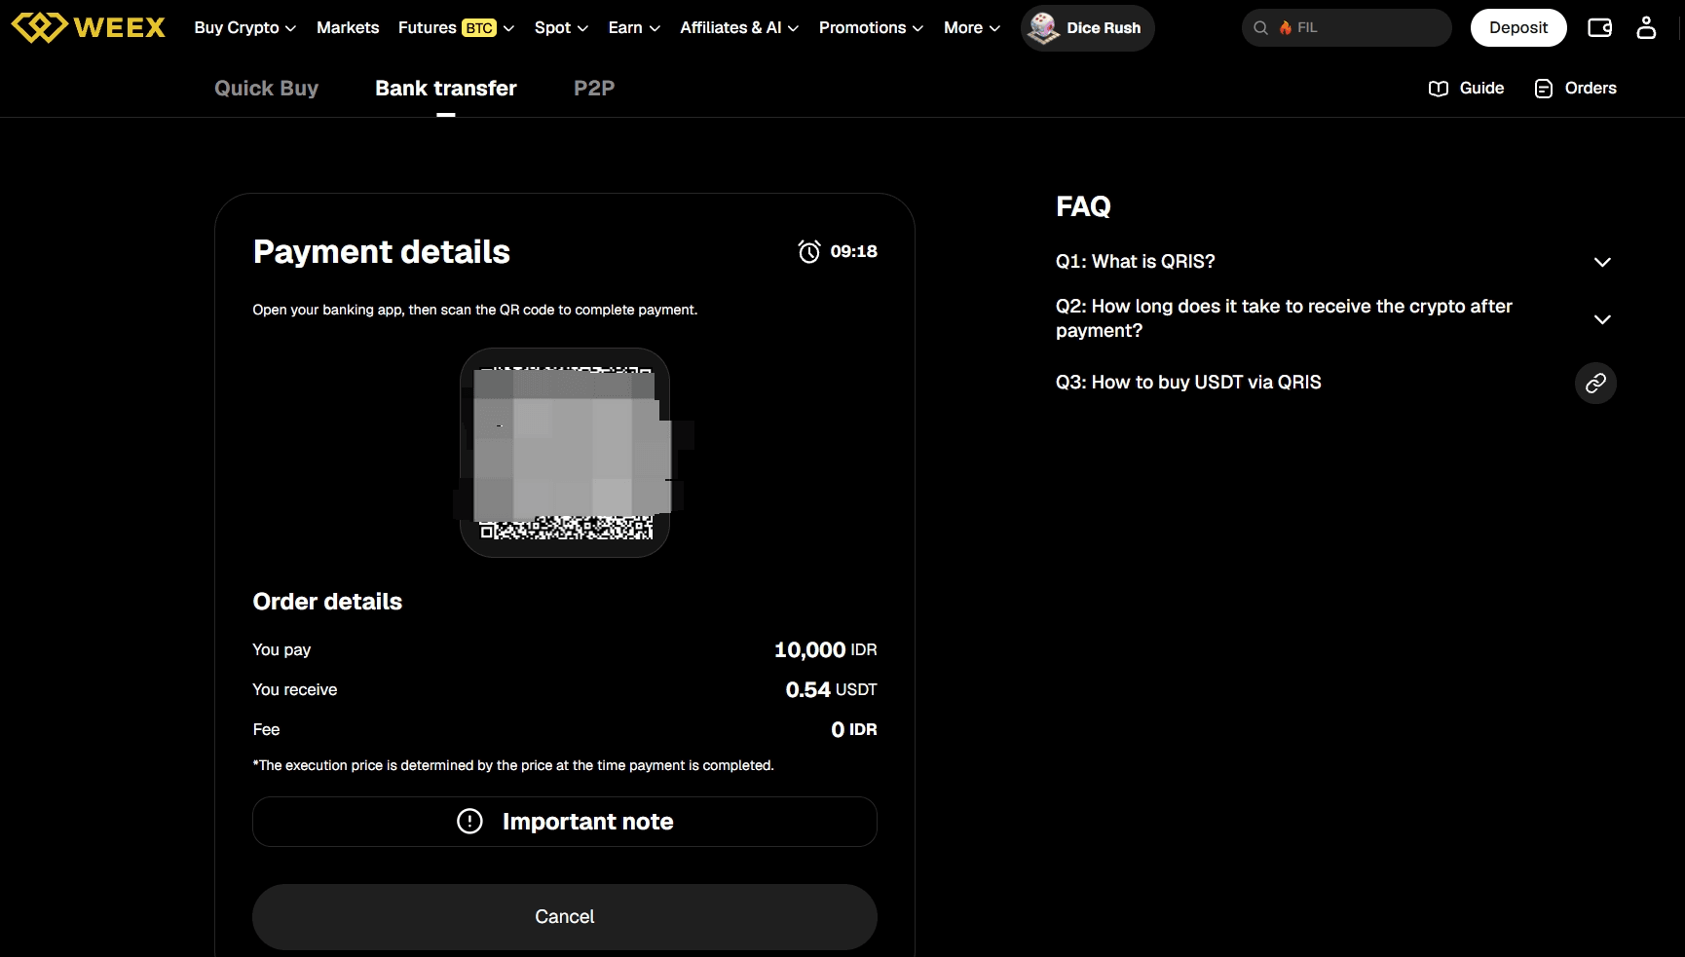The image size is (1685, 957).
Task: Click the WEEX logo
Action: click(x=88, y=27)
